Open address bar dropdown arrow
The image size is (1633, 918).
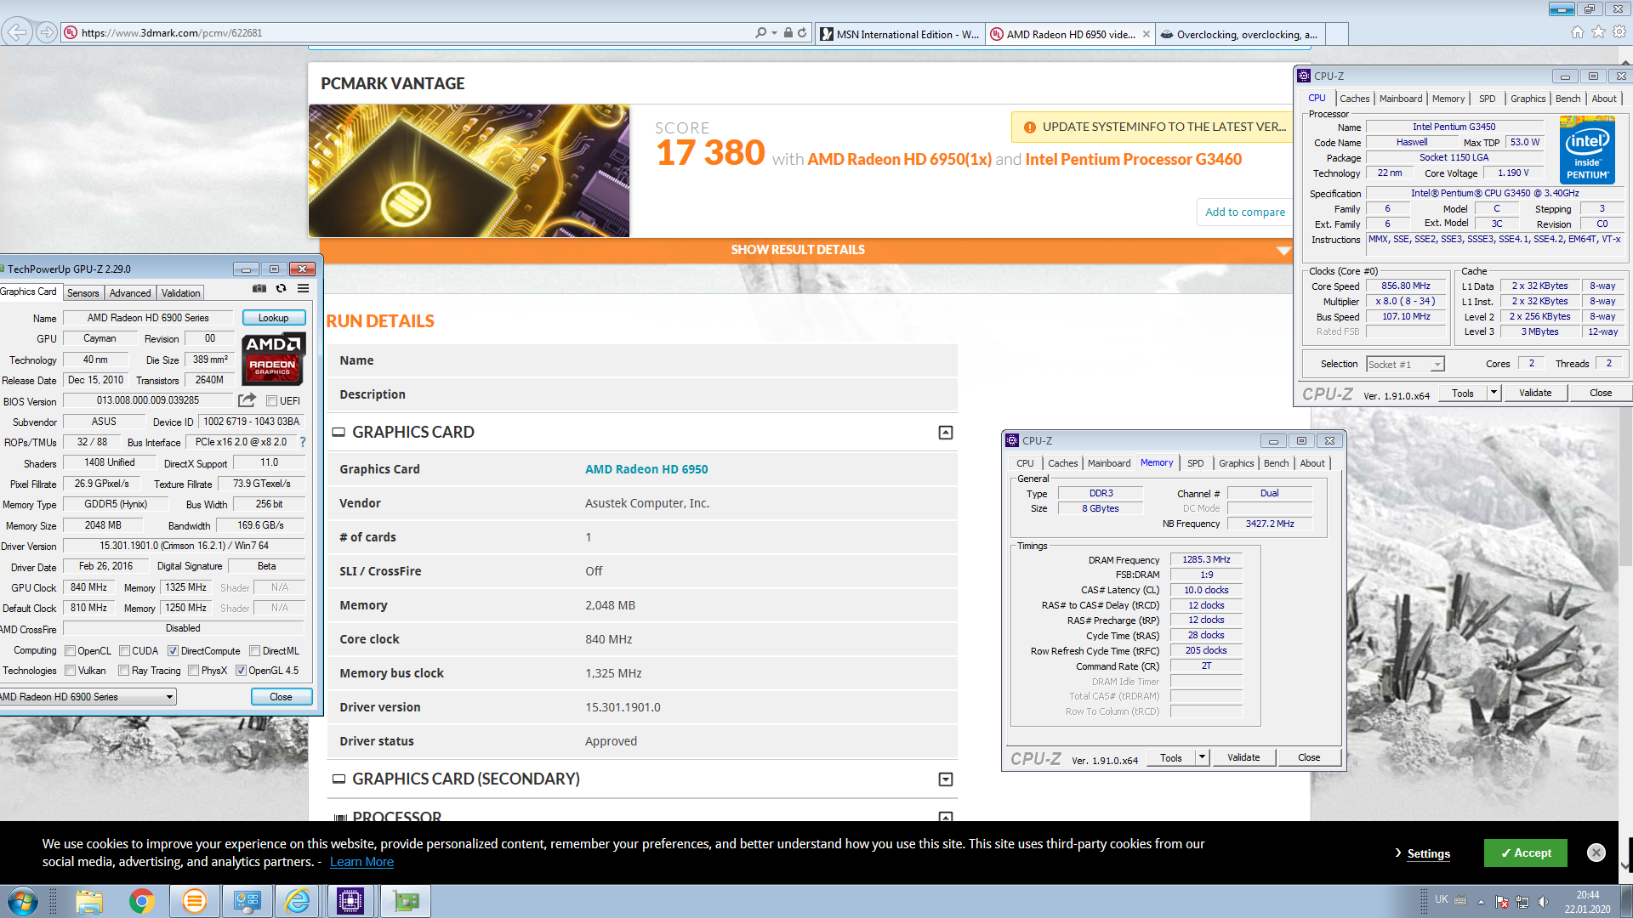click(x=774, y=32)
